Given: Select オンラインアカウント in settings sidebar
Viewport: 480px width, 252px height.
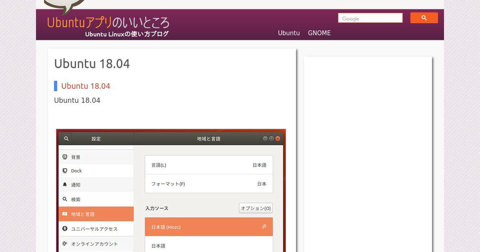Looking at the screenshot, I should click(96, 244).
